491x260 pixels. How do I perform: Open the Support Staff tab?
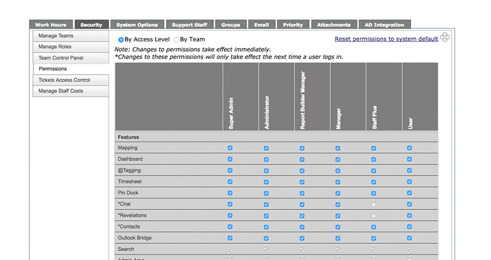coord(190,24)
